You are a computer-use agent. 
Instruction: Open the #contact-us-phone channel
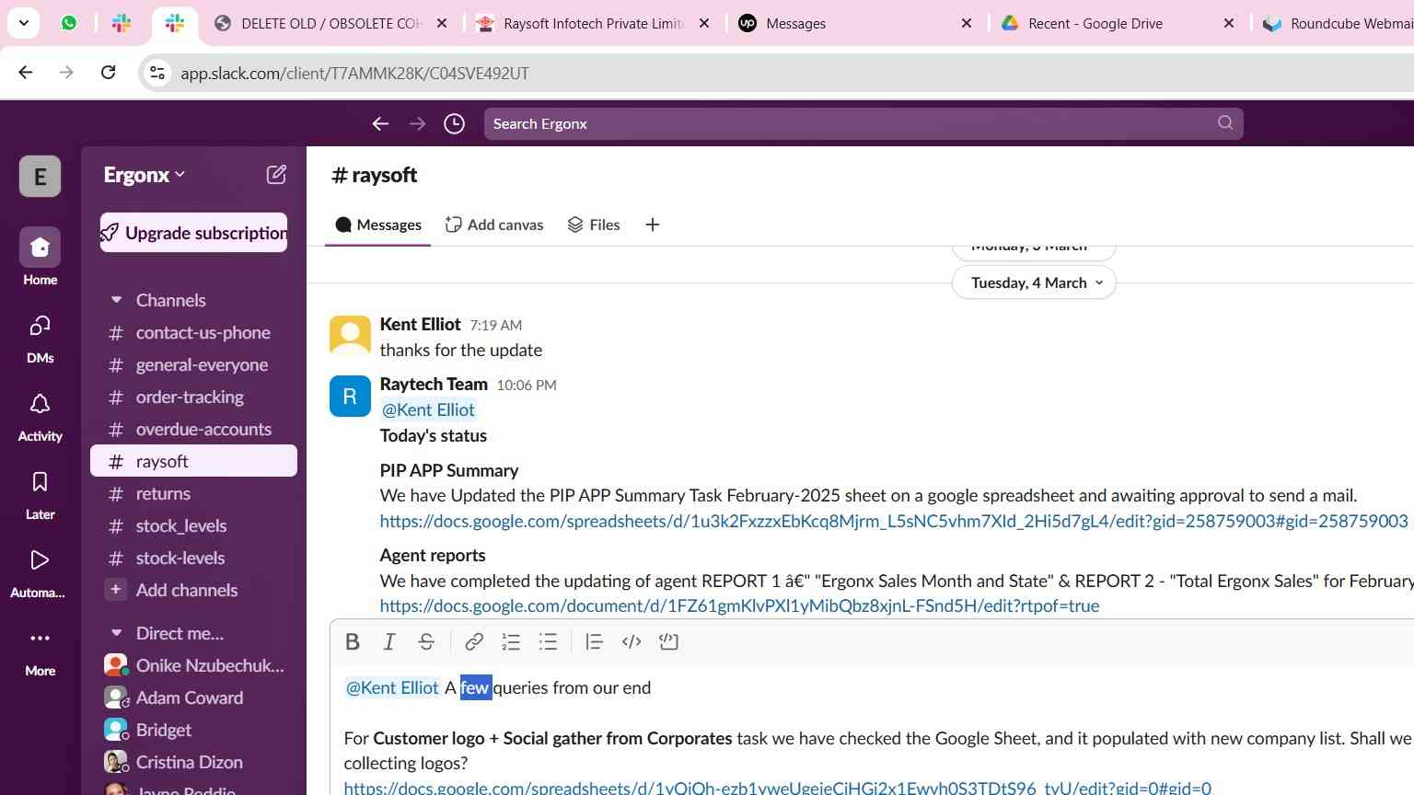[x=193, y=332]
